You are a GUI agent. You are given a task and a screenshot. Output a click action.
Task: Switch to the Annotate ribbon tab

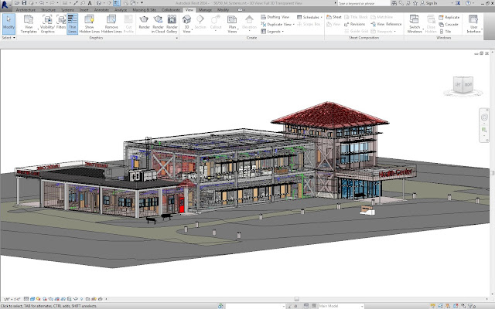click(x=101, y=10)
